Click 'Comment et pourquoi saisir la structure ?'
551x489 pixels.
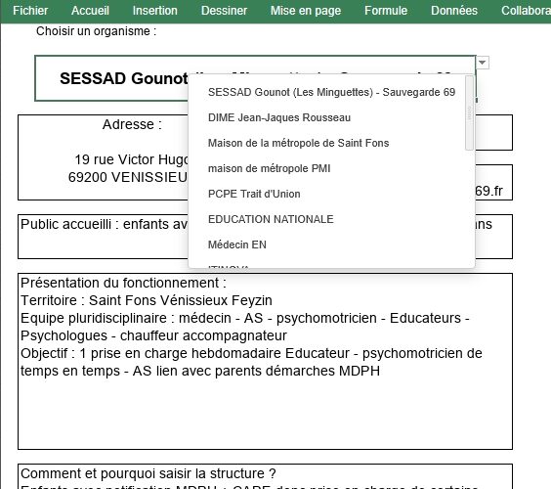pos(148,473)
